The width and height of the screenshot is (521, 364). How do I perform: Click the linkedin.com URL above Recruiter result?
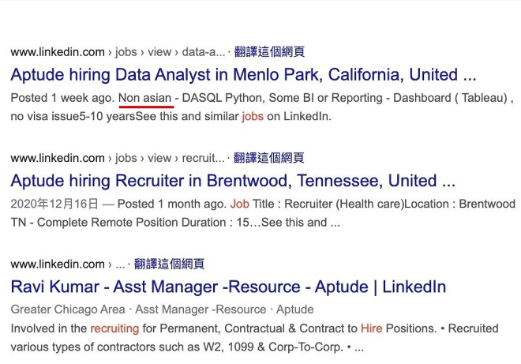pos(58,158)
